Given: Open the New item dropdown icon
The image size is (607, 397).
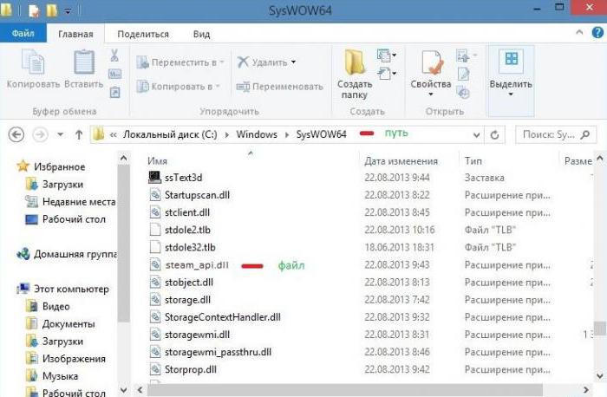Looking at the screenshot, I should pos(387,55).
